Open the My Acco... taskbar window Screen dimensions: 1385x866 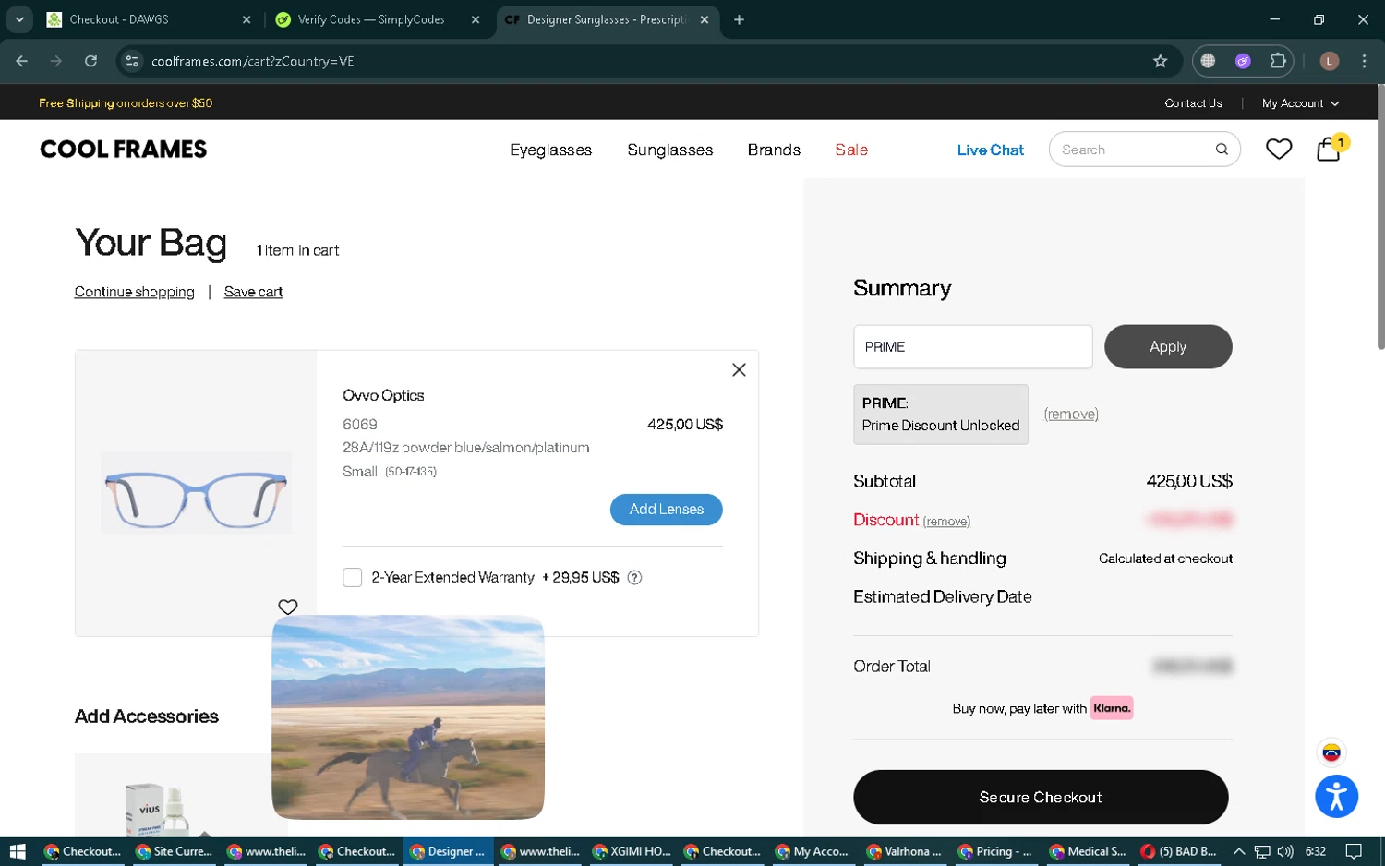[814, 851]
